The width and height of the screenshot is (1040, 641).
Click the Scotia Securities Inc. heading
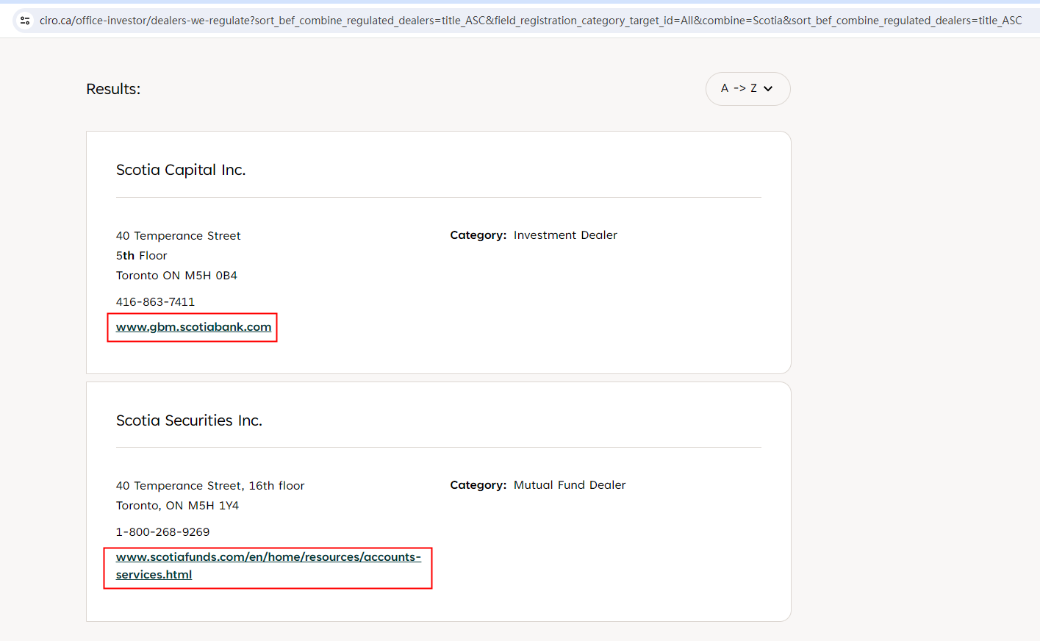pos(189,420)
